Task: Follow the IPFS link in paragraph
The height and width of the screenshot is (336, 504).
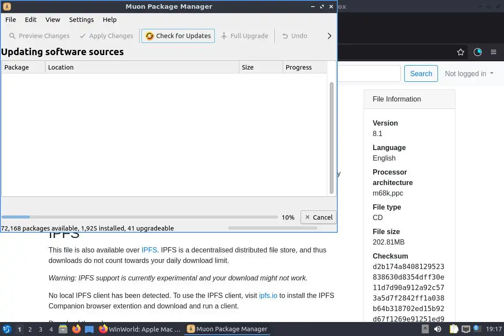Action: click(x=149, y=250)
